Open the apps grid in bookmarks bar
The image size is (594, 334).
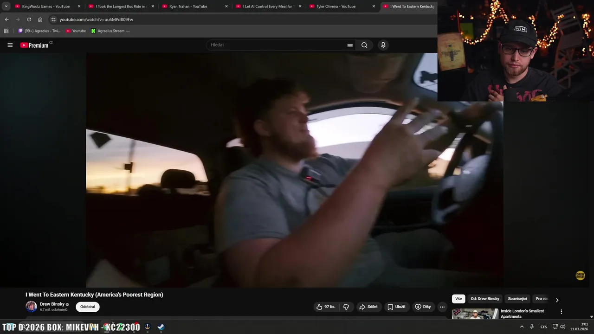coord(6,31)
